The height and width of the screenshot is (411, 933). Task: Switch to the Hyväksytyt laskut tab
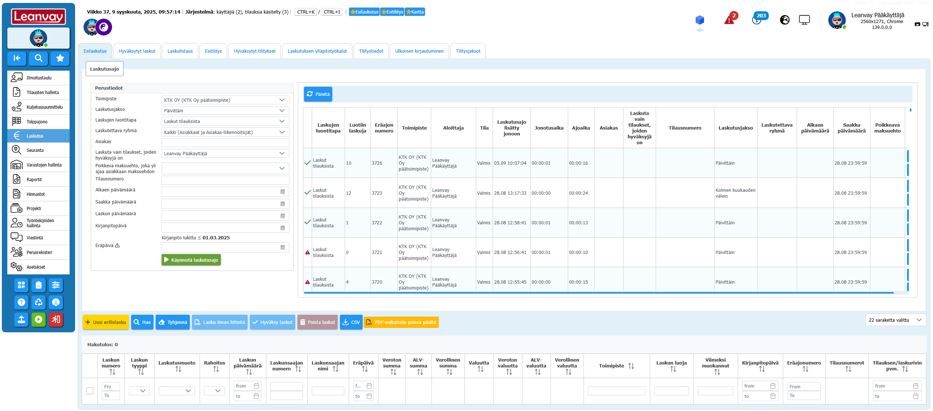pyautogui.click(x=137, y=51)
